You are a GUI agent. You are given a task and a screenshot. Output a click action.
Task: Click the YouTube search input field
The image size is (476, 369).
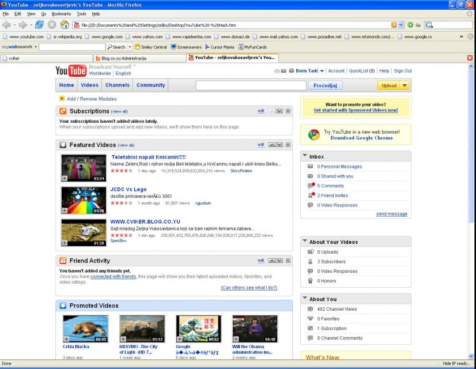click(x=251, y=85)
